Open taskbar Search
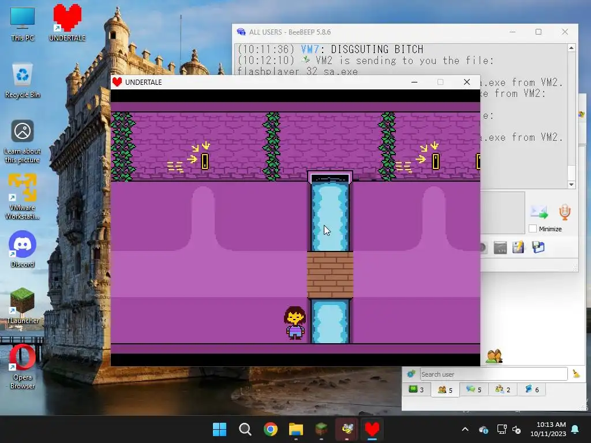This screenshot has height=443, width=591. (245, 429)
